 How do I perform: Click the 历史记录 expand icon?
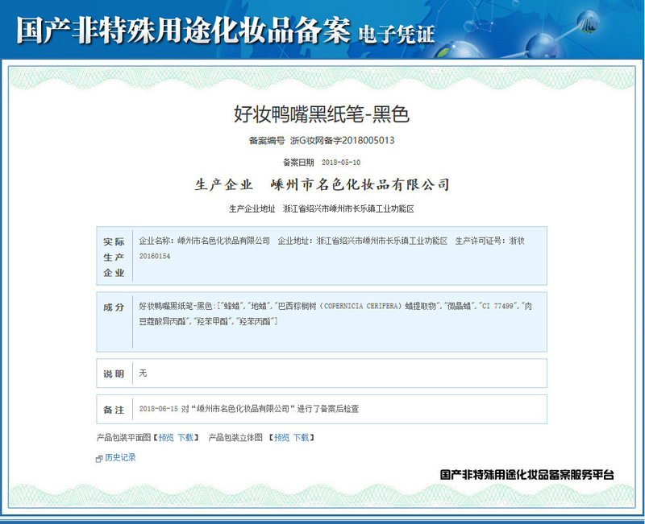[x=98, y=459]
